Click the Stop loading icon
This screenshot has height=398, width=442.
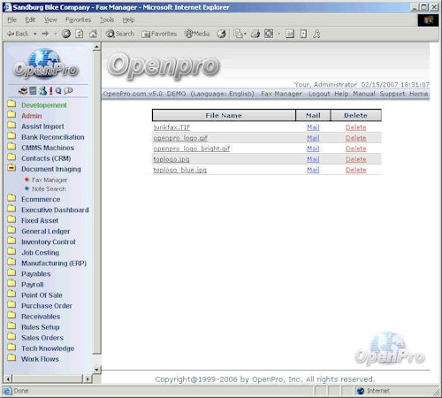coord(66,34)
